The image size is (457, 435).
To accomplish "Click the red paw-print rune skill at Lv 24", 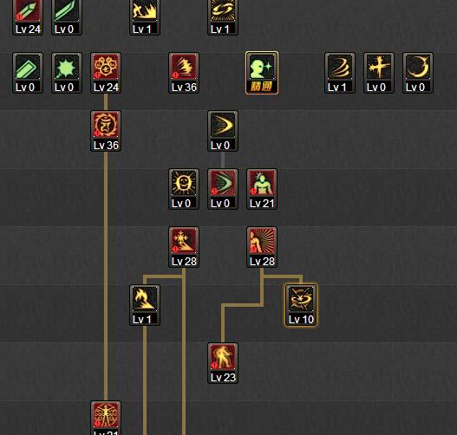I will point(106,73).
